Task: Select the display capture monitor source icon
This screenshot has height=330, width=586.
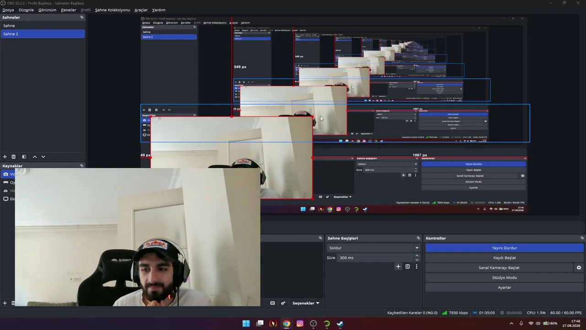Action: 5,199
